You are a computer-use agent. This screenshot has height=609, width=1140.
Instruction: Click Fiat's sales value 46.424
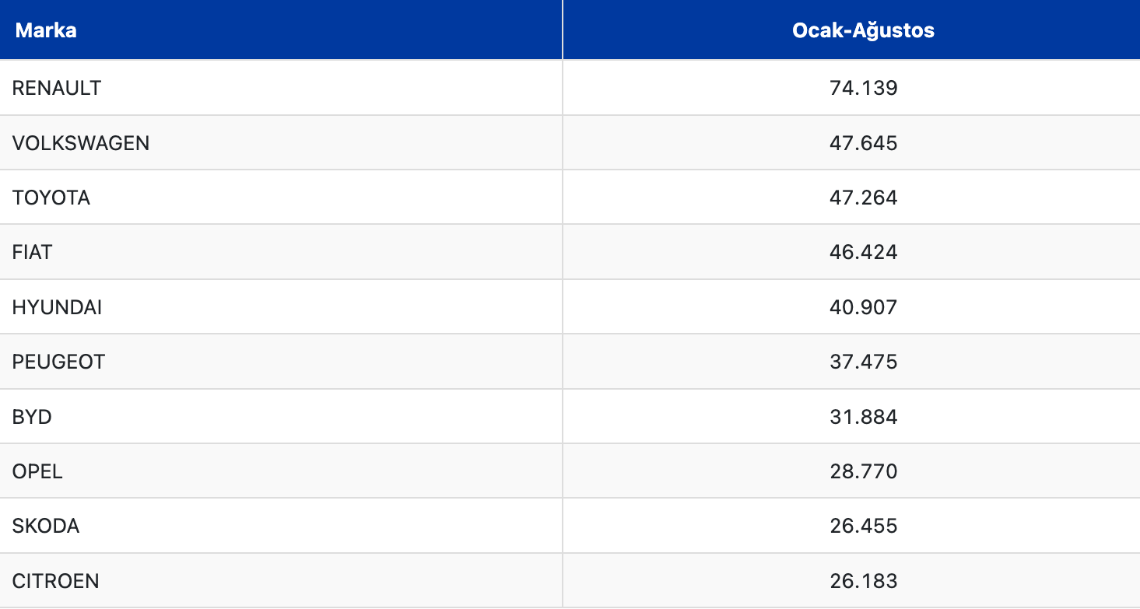(x=864, y=252)
